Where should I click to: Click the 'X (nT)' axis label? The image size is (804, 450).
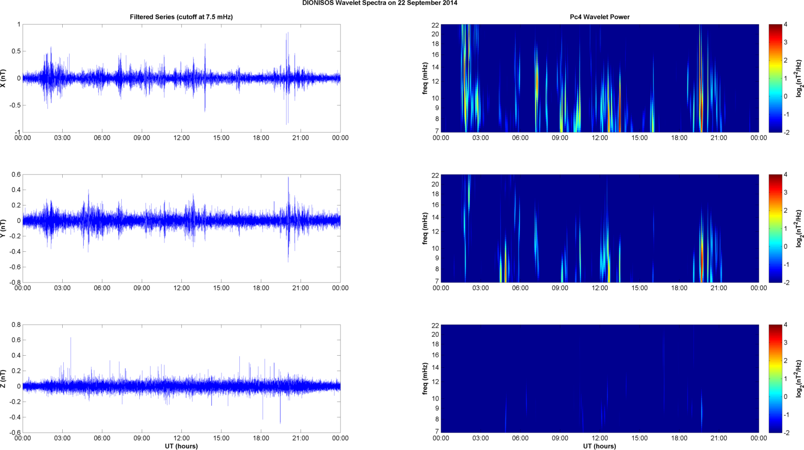(4, 78)
